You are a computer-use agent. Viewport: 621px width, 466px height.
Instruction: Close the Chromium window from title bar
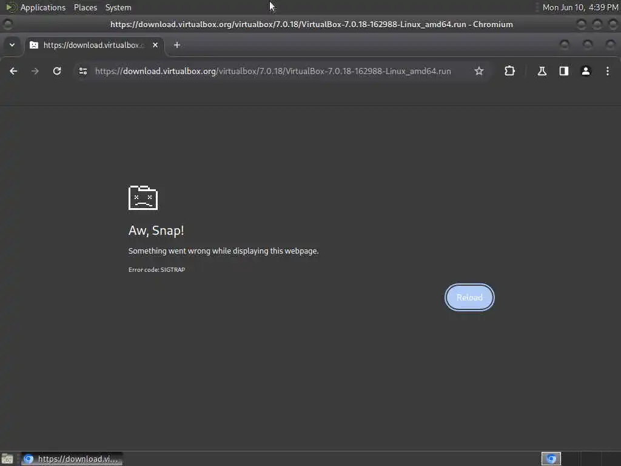613,24
